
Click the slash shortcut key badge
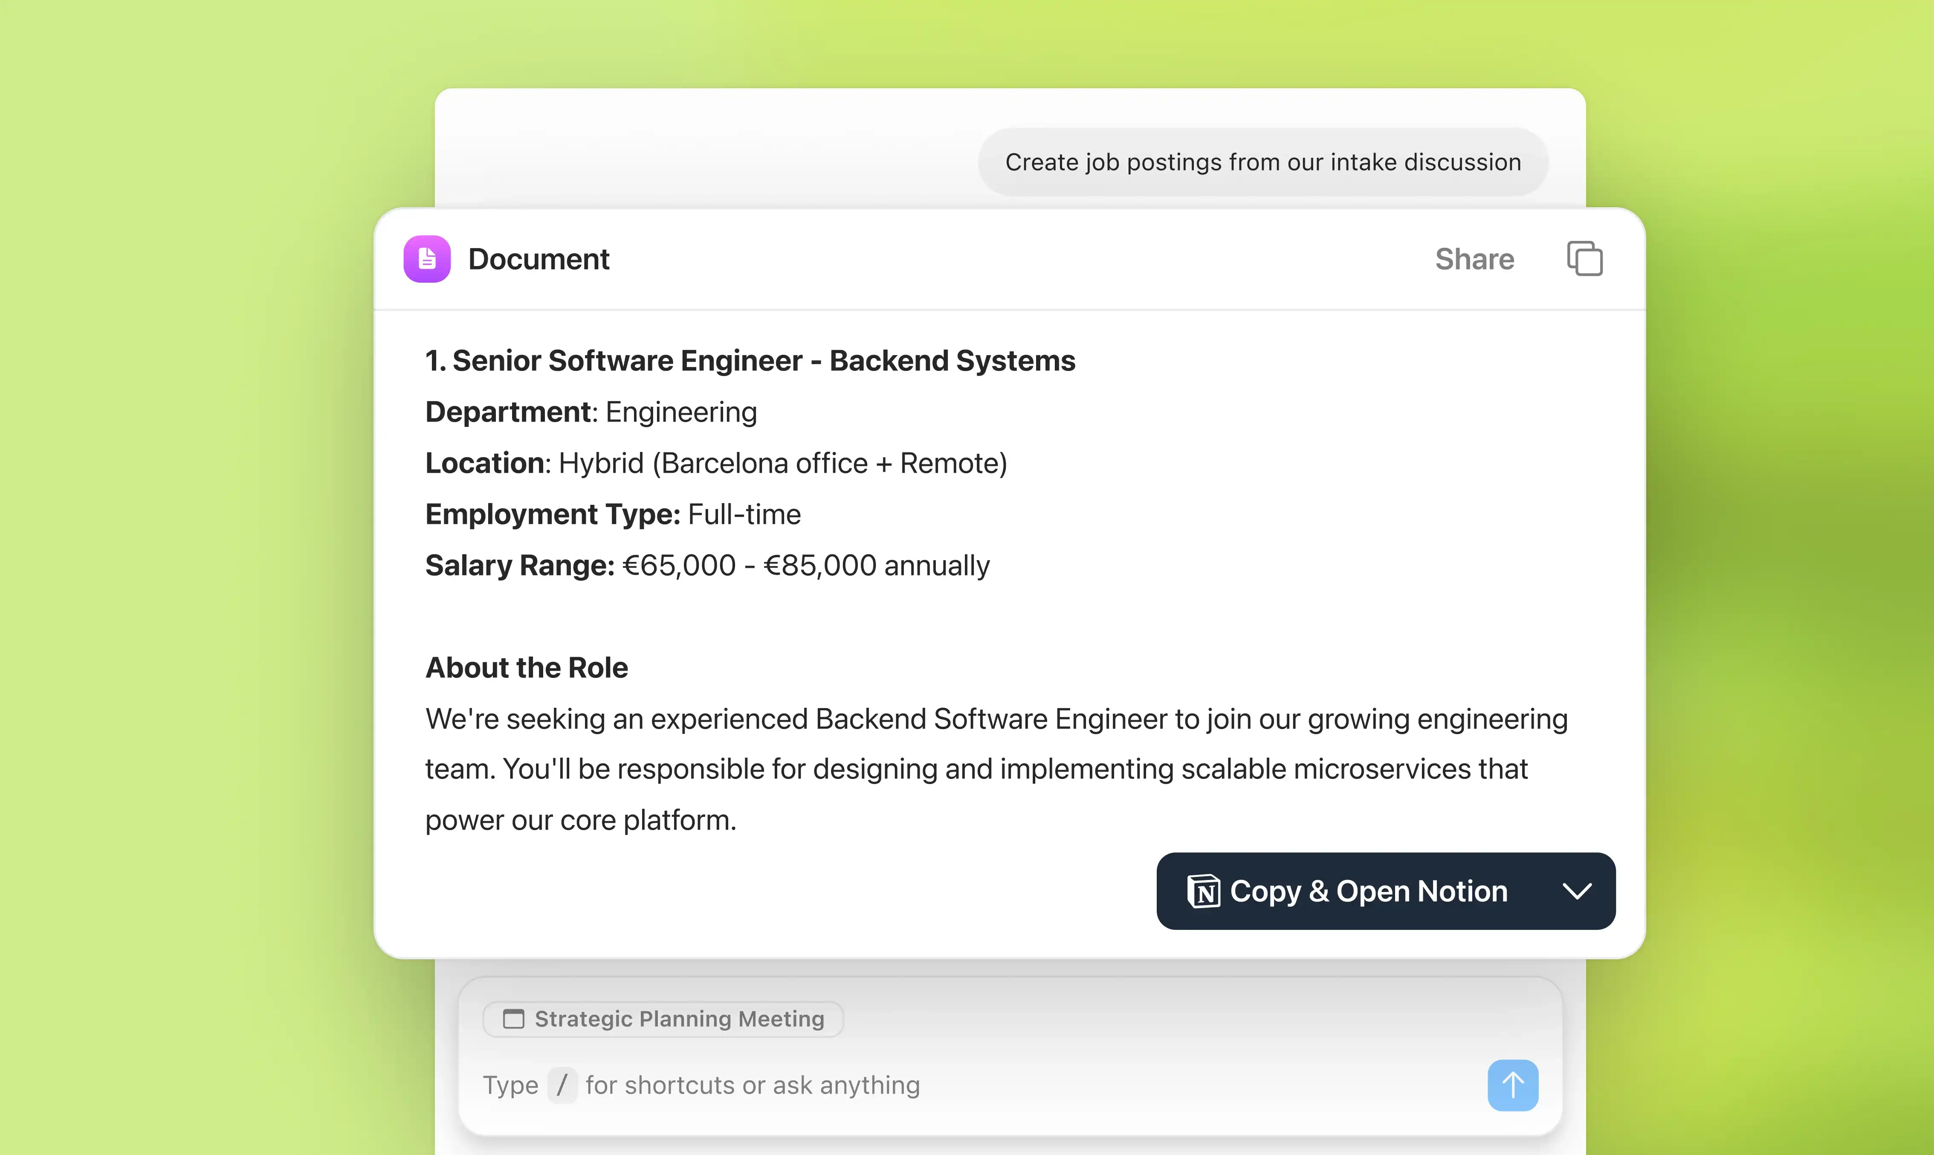coord(562,1085)
